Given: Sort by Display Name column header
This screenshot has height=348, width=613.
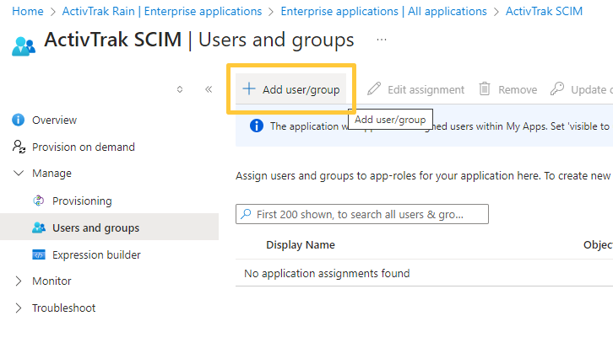Looking at the screenshot, I should coord(301,245).
